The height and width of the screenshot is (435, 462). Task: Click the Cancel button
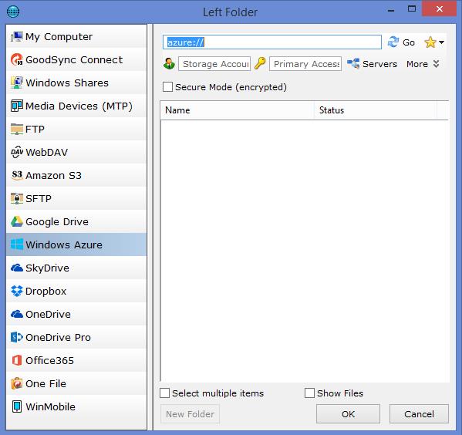point(419,414)
